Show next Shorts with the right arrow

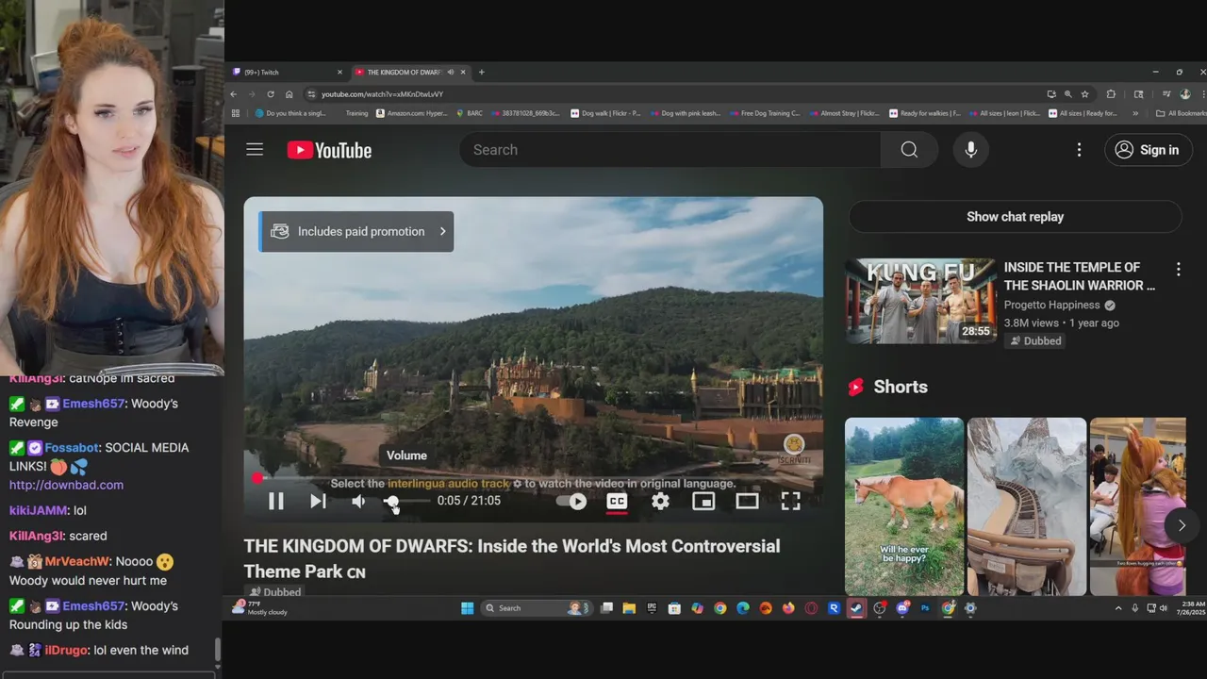click(x=1182, y=525)
